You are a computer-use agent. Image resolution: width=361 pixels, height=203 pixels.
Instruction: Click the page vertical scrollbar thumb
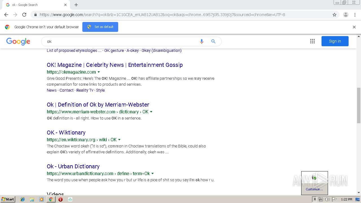[x=359, y=105]
